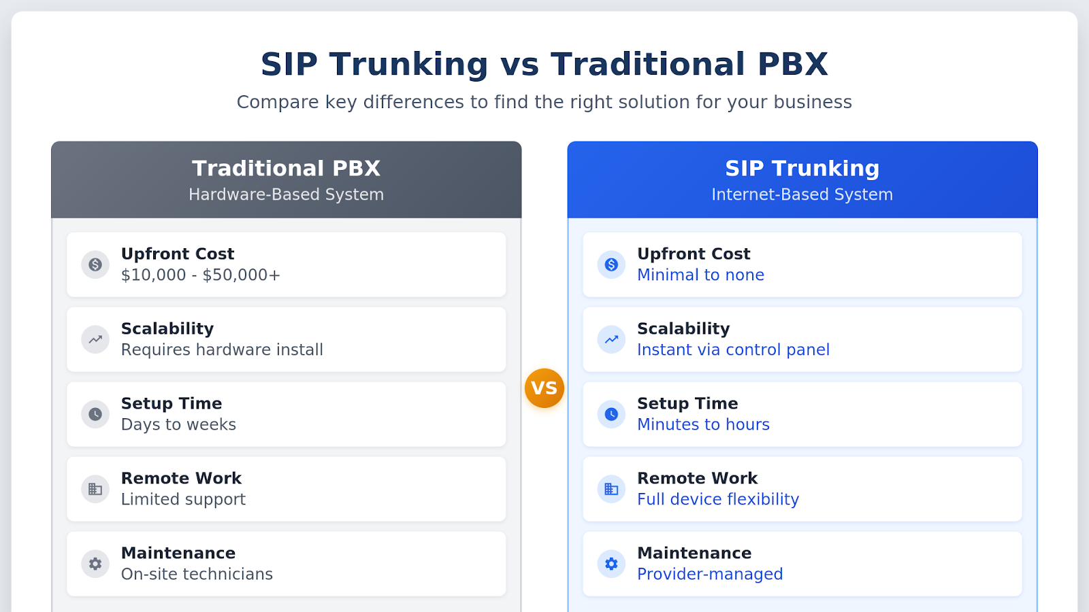This screenshot has height=612, width=1089.
Task: Click the gray Maintenance gear icon
Action: tap(95, 564)
